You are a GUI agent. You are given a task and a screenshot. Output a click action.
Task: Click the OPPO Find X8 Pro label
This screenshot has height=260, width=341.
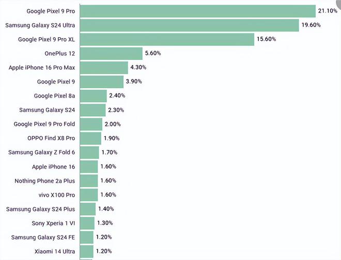click(51, 138)
